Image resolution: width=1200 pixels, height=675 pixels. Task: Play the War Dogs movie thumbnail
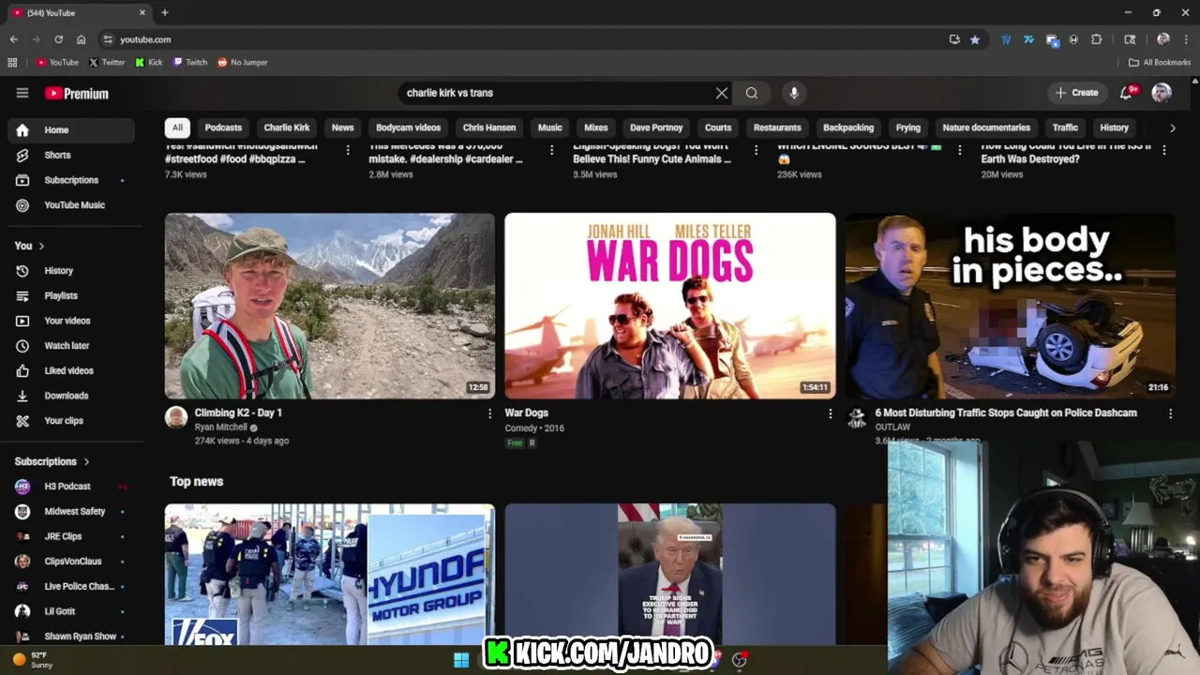[670, 306]
